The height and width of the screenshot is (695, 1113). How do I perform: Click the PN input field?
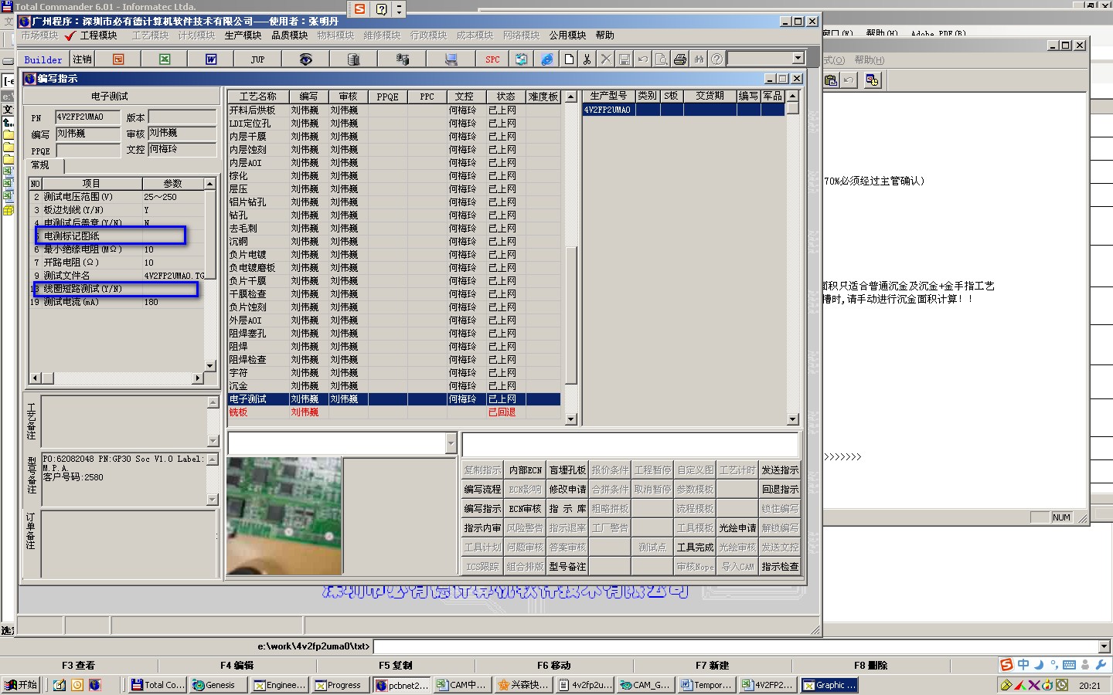coord(87,117)
